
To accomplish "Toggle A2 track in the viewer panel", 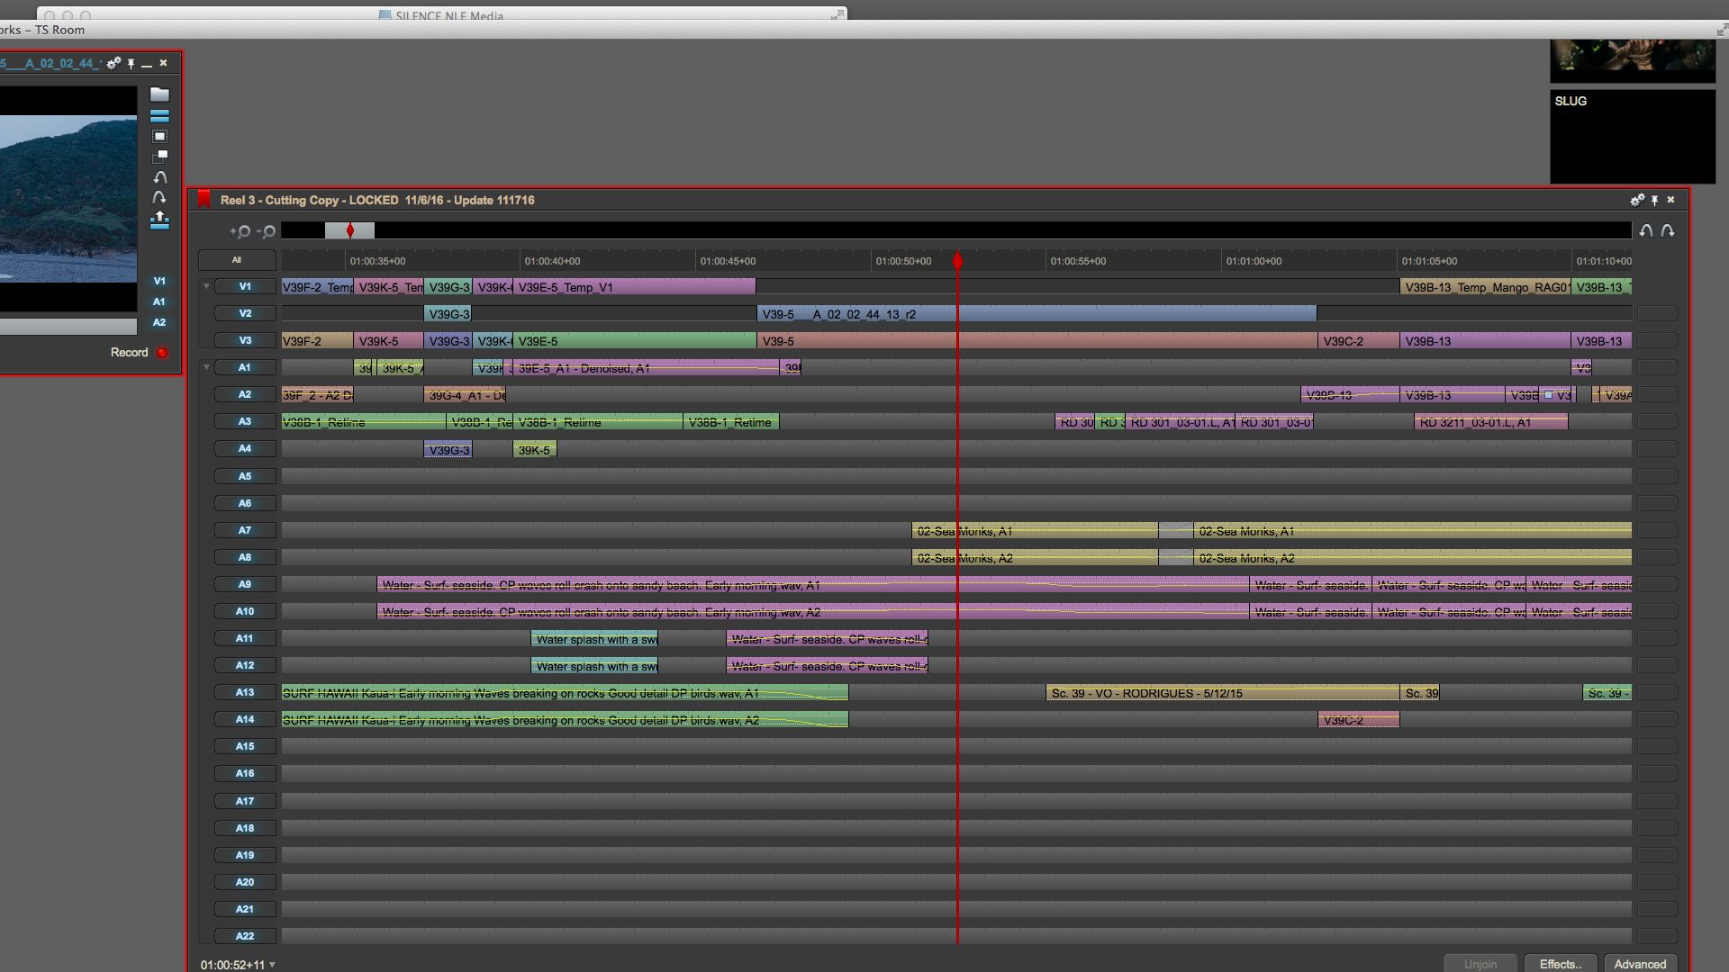I will [x=159, y=322].
